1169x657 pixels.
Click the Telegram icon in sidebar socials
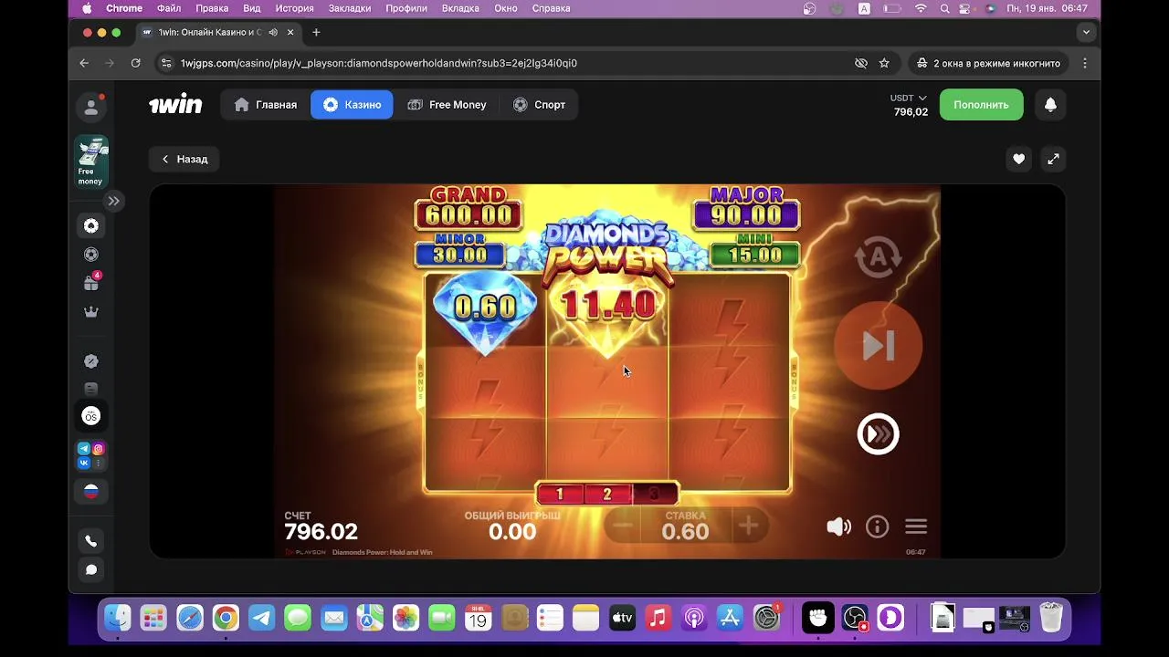tap(84, 448)
